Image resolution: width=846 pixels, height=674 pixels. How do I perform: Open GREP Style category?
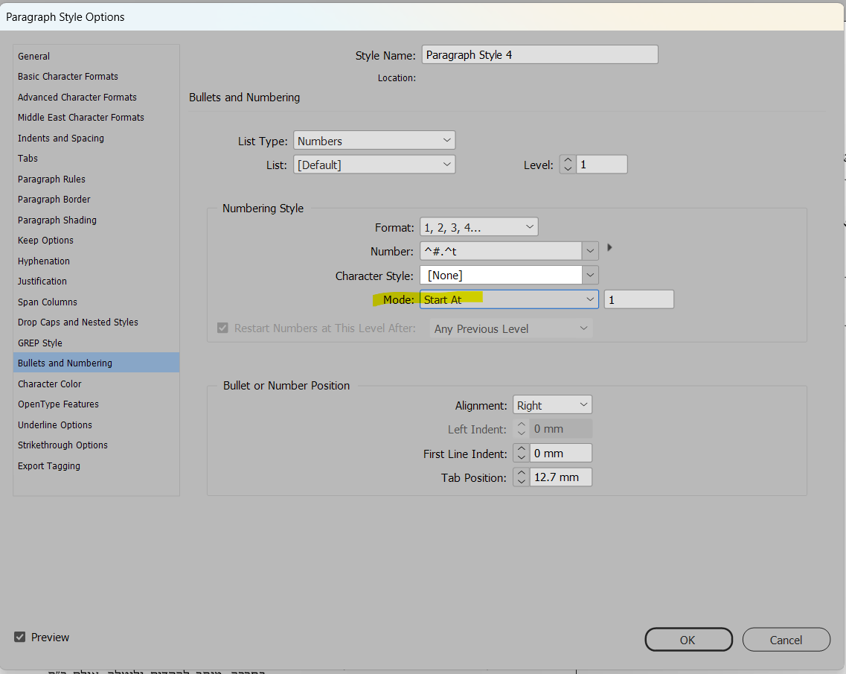click(x=39, y=343)
